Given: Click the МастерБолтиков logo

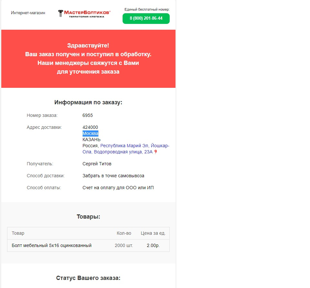Looking at the screenshot, I should (x=84, y=13).
